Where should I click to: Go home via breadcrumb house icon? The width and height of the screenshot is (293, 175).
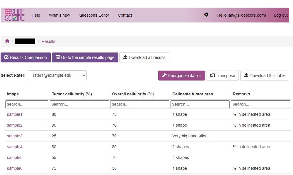(x=7, y=41)
